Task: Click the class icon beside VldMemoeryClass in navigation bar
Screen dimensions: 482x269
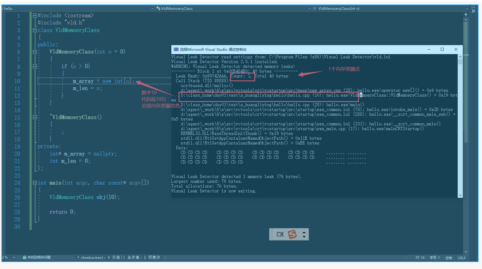Action: pos(158,8)
